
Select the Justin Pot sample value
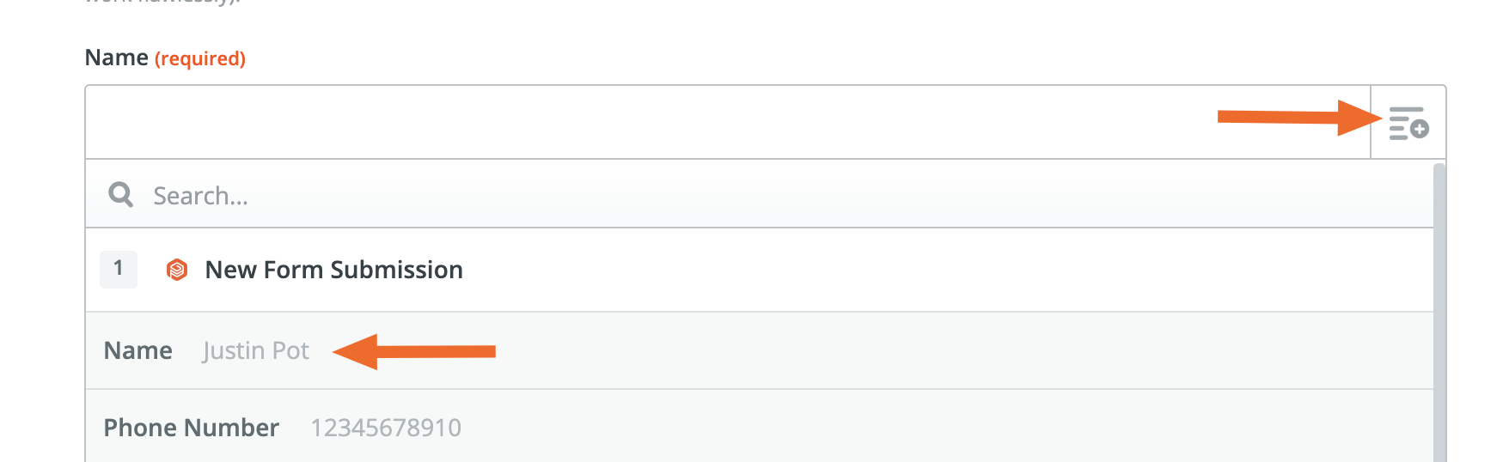255,350
